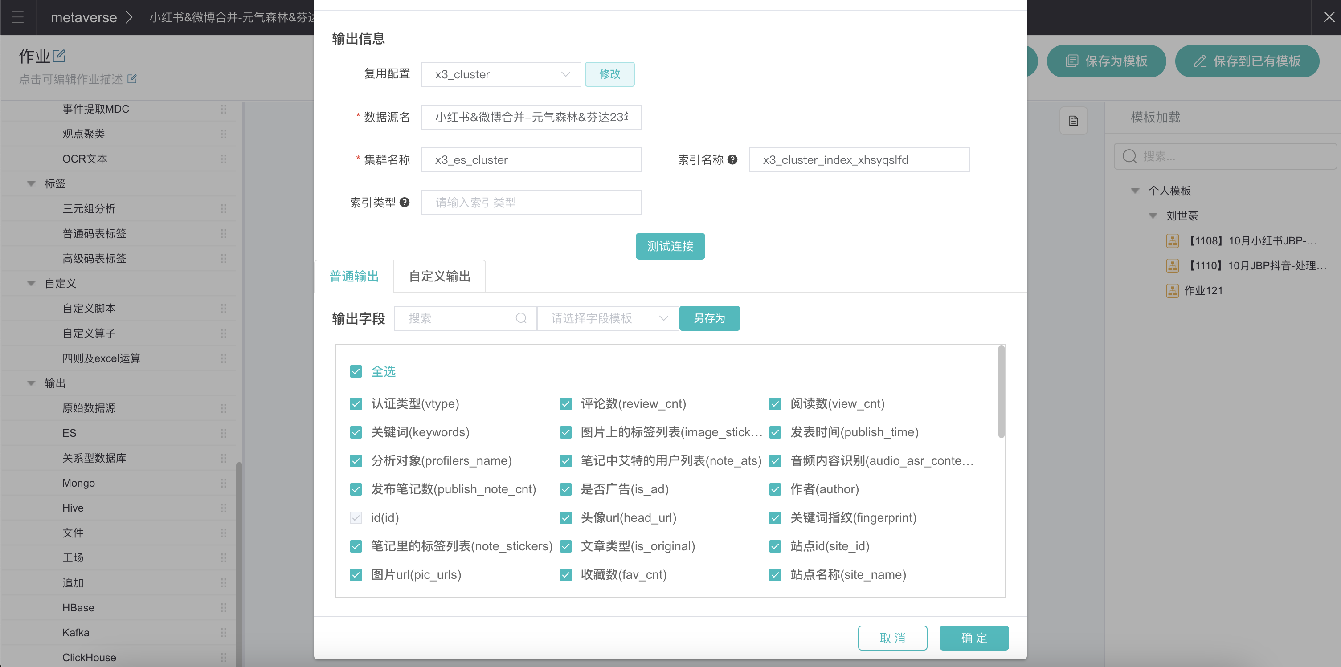
Task: Click breadcrumb chevron after metaverse
Action: point(130,17)
